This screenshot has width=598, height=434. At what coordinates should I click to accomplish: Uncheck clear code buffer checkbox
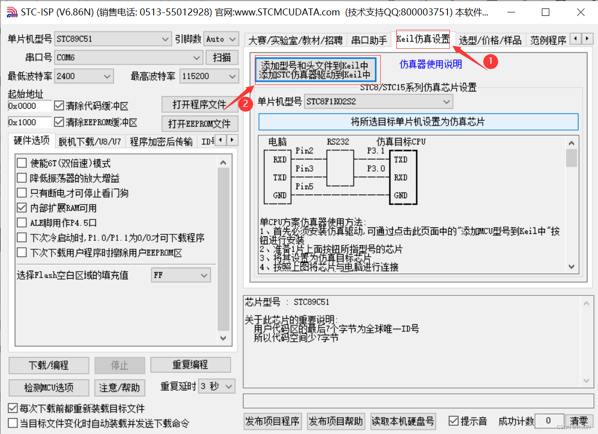click(x=59, y=106)
